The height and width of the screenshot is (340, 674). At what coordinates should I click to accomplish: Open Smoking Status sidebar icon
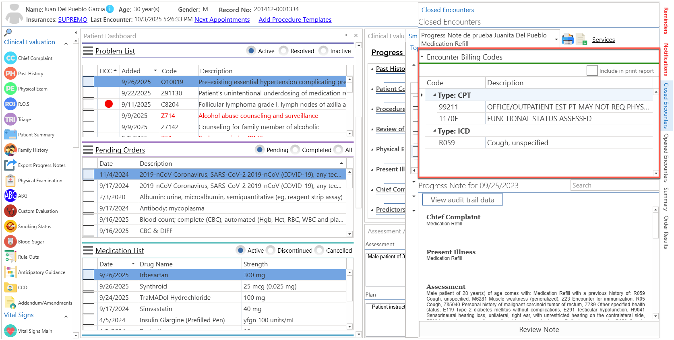coord(10,226)
